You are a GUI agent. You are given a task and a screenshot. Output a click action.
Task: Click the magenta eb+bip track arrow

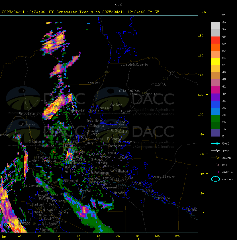215,172
